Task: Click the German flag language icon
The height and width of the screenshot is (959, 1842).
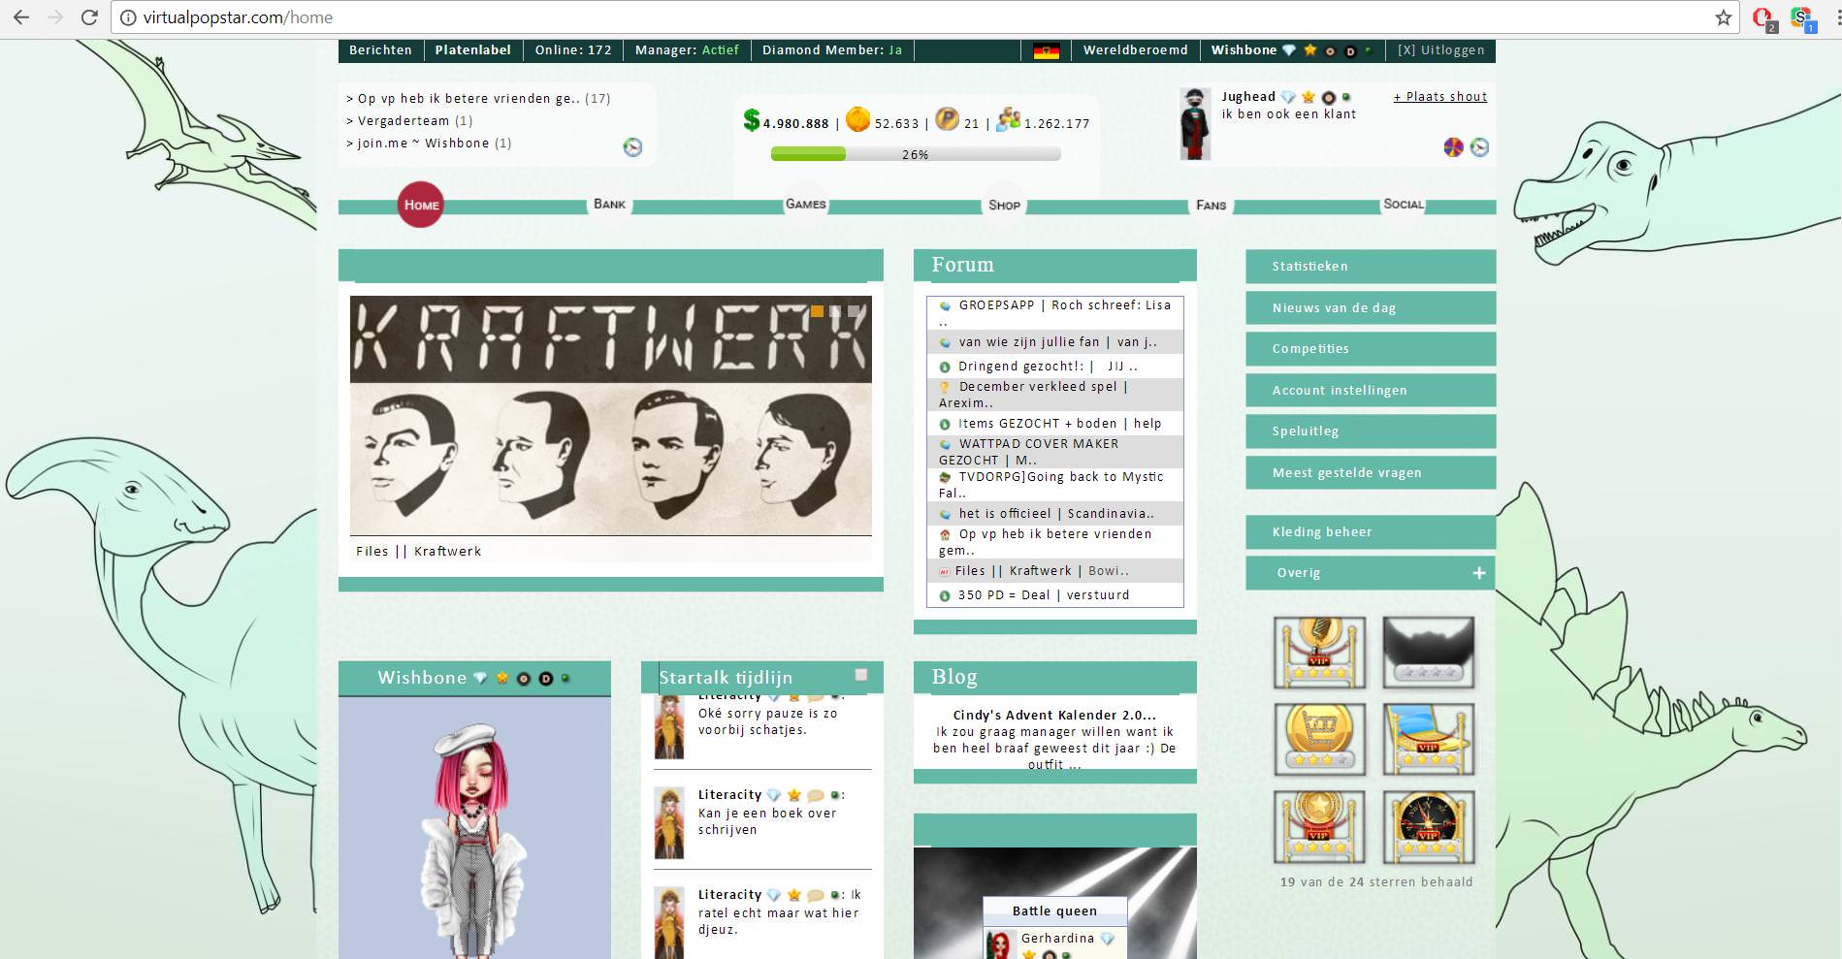Action: point(1046,51)
